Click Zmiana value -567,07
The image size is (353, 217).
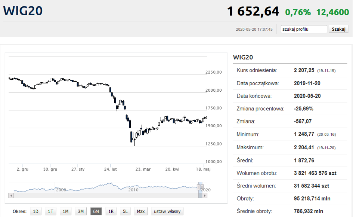(x=303, y=121)
